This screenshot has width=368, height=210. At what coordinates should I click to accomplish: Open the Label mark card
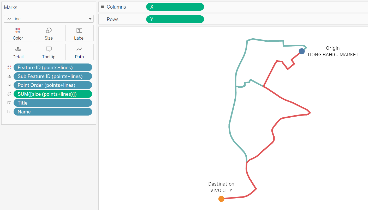click(x=79, y=33)
